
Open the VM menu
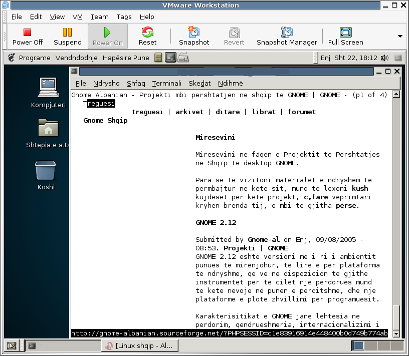click(78, 17)
